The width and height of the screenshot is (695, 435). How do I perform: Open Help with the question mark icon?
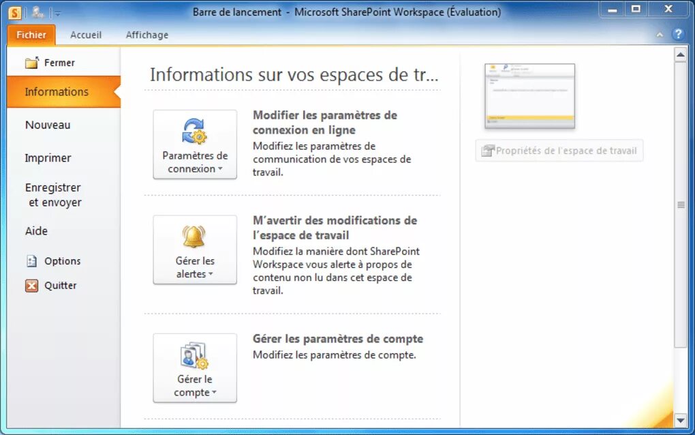[678, 34]
